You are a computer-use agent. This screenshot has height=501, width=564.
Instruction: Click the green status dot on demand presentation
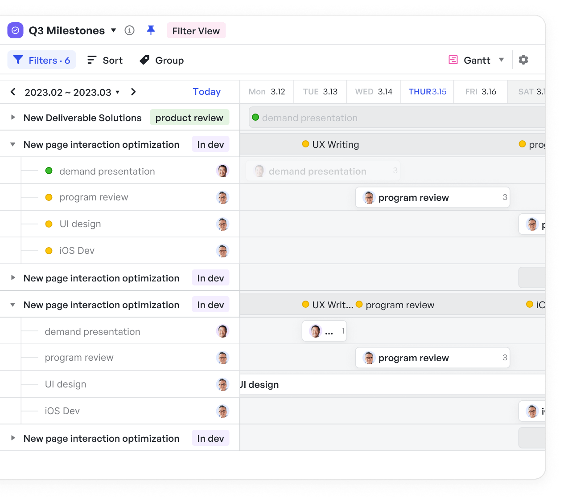pos(49,171)
